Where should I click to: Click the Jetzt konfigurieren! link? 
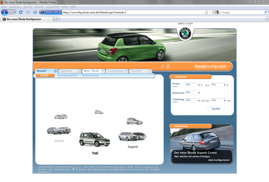click(219, 160)
